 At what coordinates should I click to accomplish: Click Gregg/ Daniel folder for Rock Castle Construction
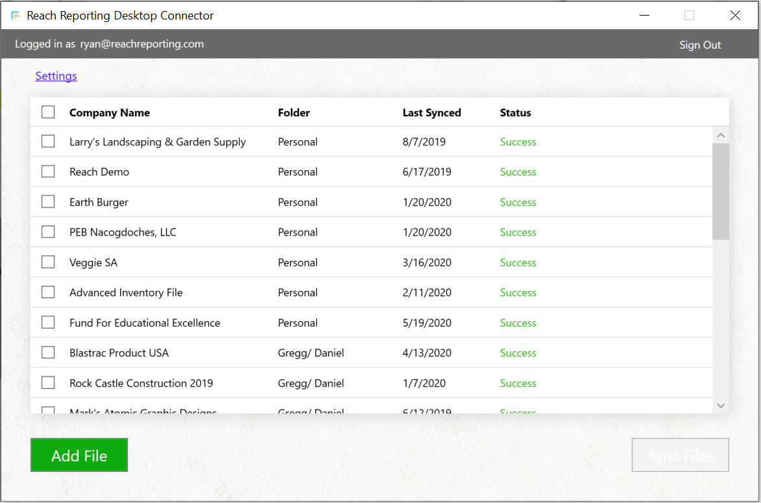310,383
